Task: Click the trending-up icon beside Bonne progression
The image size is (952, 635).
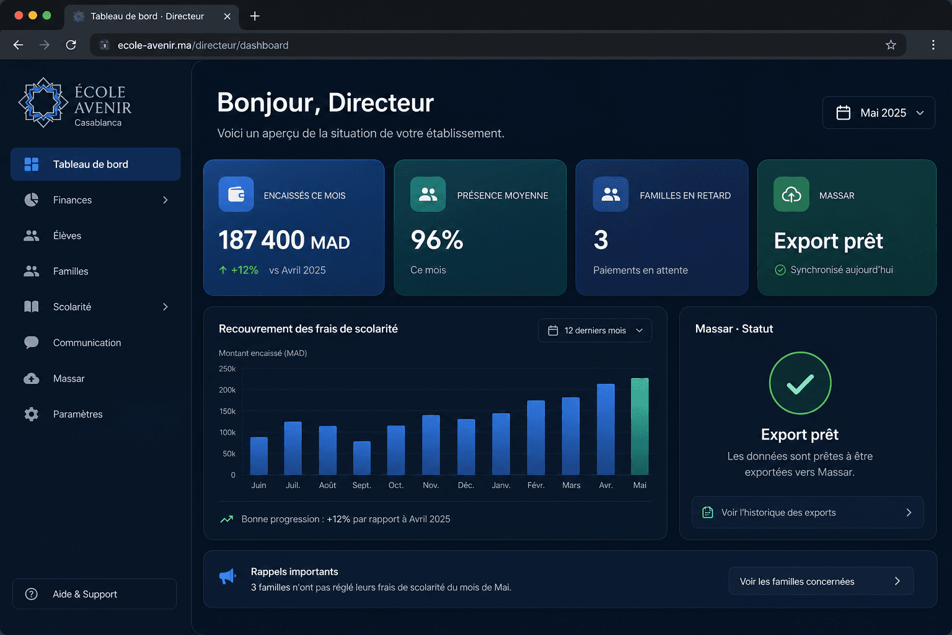Action: pyautogui.click(x=227, y=519)
